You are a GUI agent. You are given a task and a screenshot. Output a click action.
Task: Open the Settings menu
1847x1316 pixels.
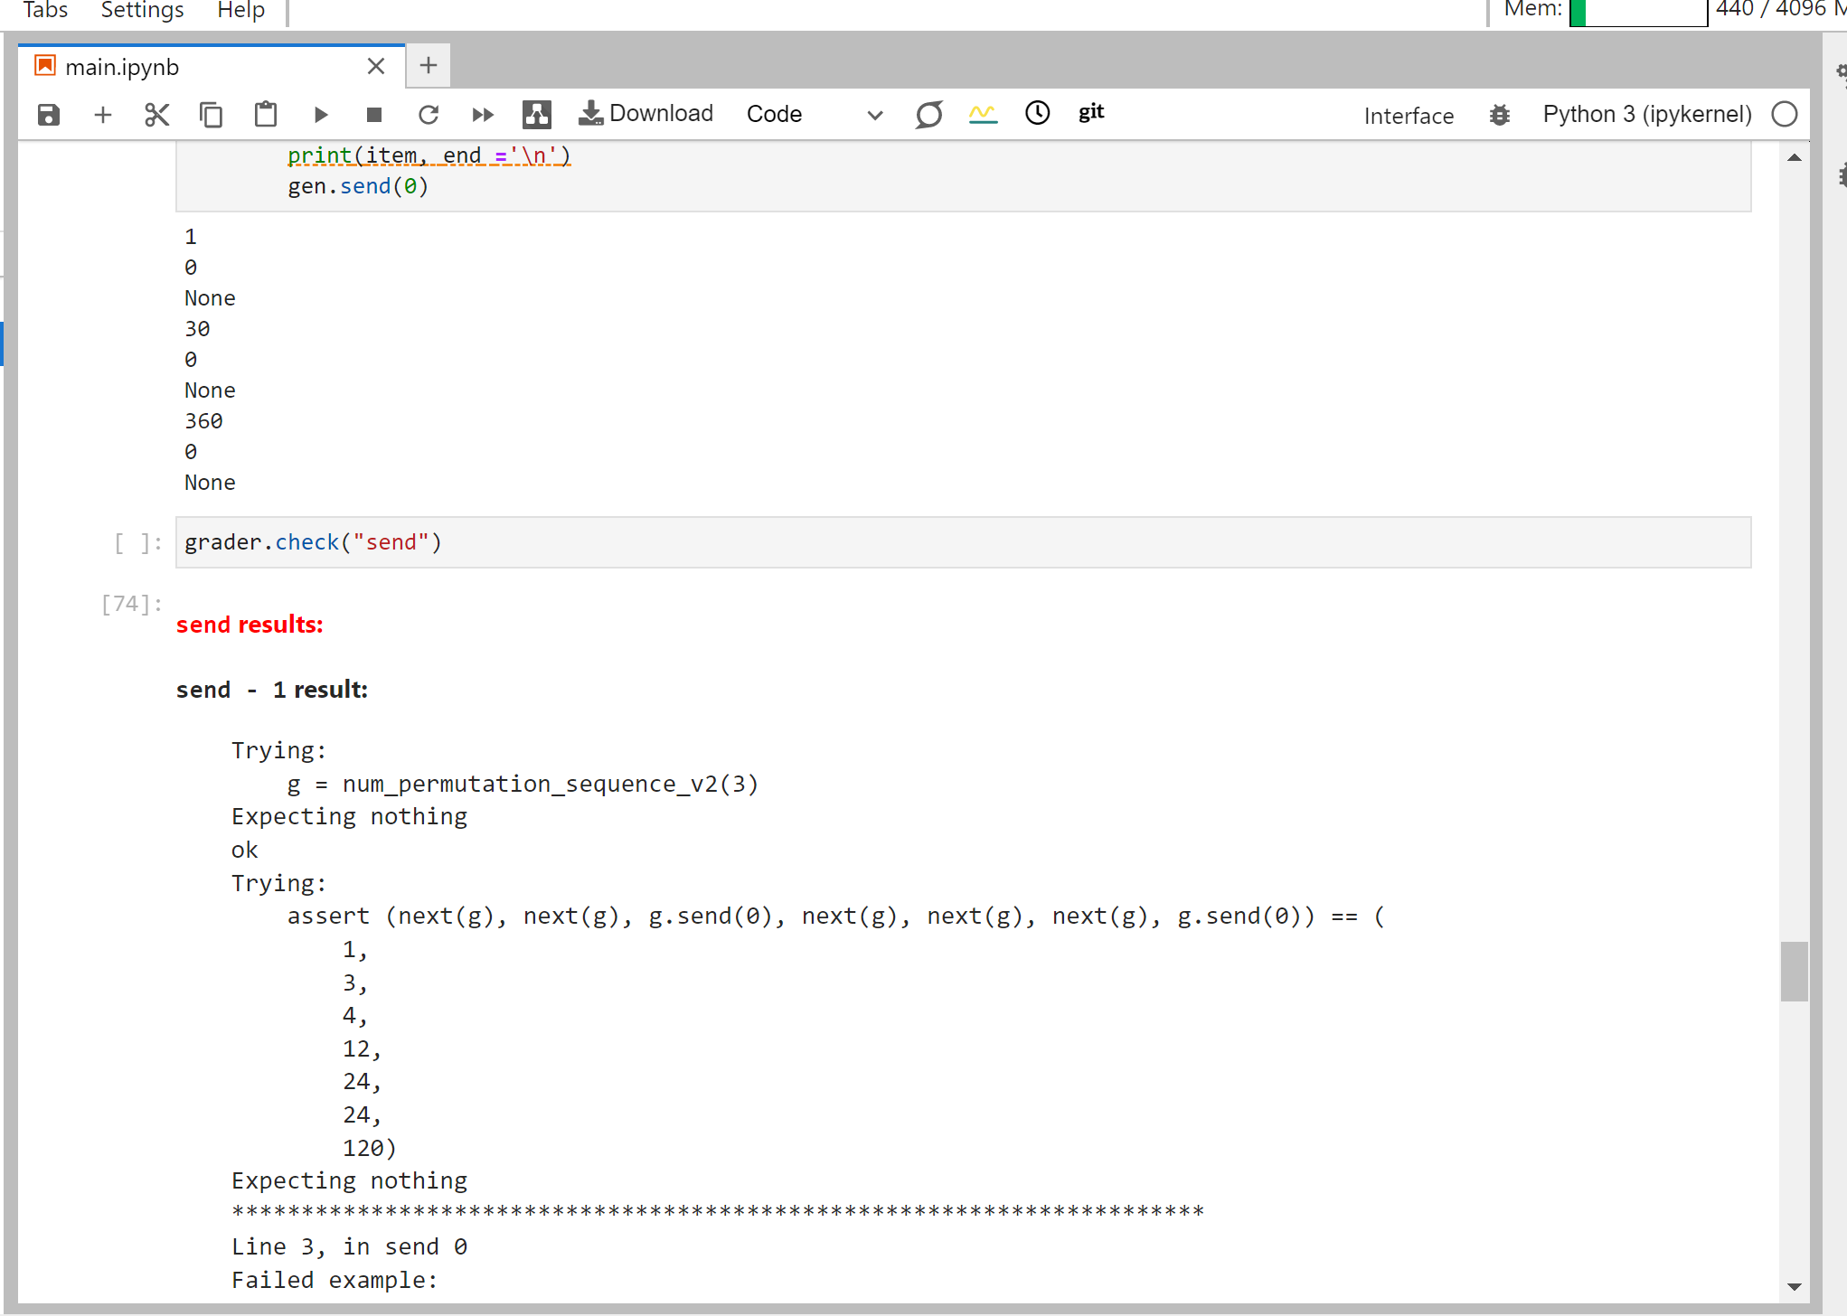pos(142,11)
